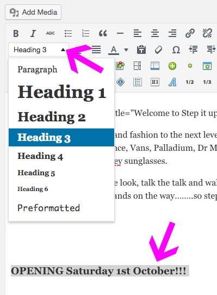
Task: Align text right
Action: click(172, 34)
